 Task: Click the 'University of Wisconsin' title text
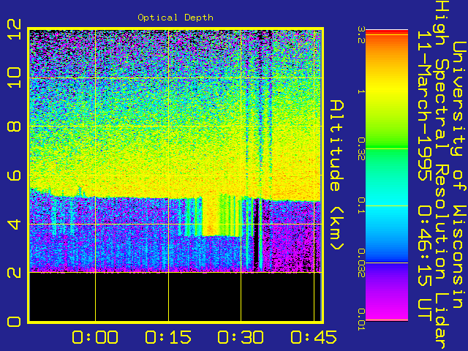pos(459,175)
